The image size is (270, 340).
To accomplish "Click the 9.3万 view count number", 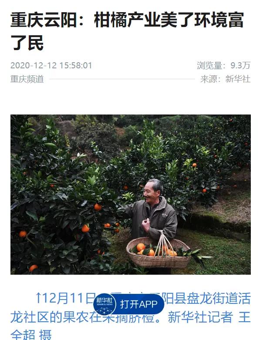I will 240,65.
